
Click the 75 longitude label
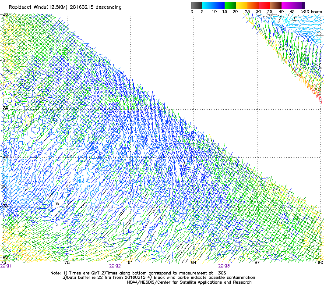pyautogui.click(x=4, y=262)
